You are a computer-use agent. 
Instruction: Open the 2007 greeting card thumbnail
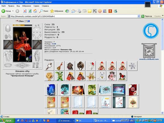(x=65, y=90)
